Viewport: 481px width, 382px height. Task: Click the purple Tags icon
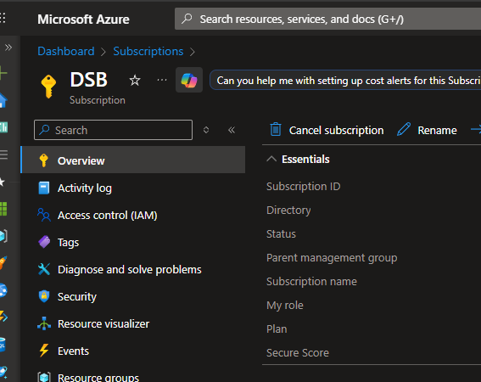click(44, 242)
